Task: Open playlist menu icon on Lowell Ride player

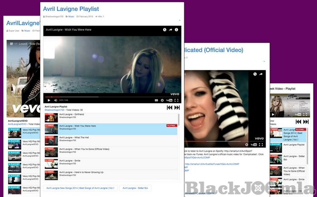Action: point(10,44)
